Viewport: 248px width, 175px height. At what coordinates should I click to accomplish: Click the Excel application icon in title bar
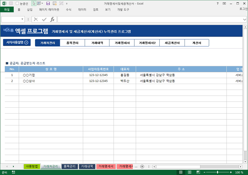click(4, 3)
